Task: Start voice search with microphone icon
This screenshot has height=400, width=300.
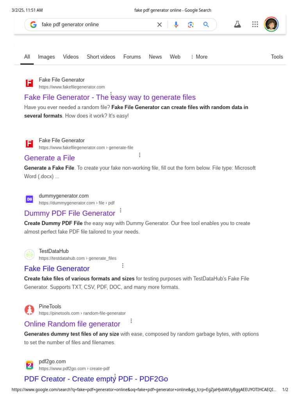Action: tap(176, 25)
